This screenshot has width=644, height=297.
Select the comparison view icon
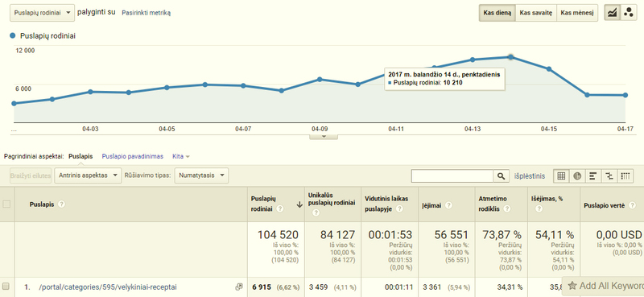coord(609,176)
